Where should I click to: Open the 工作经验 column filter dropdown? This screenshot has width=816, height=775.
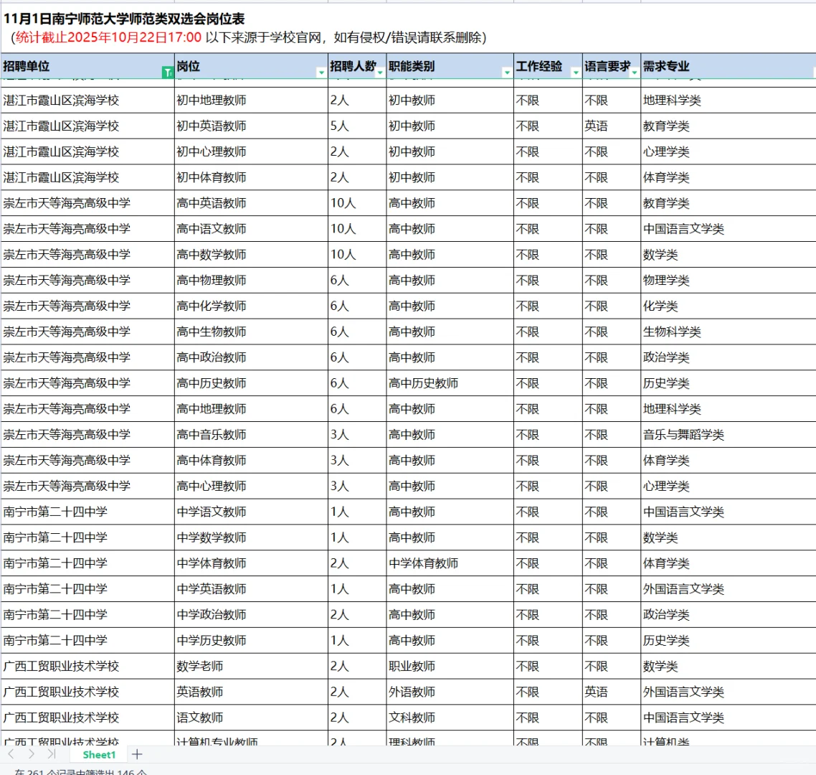(x=576, y=72)
